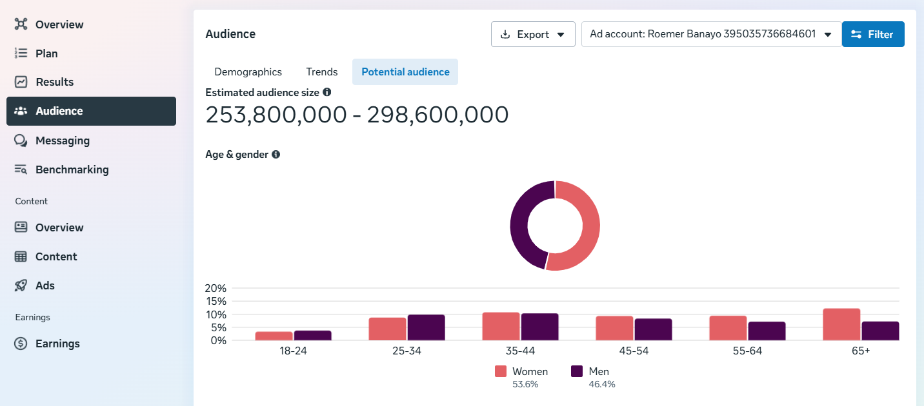Click the 65+ Women bar

(841, 324)
